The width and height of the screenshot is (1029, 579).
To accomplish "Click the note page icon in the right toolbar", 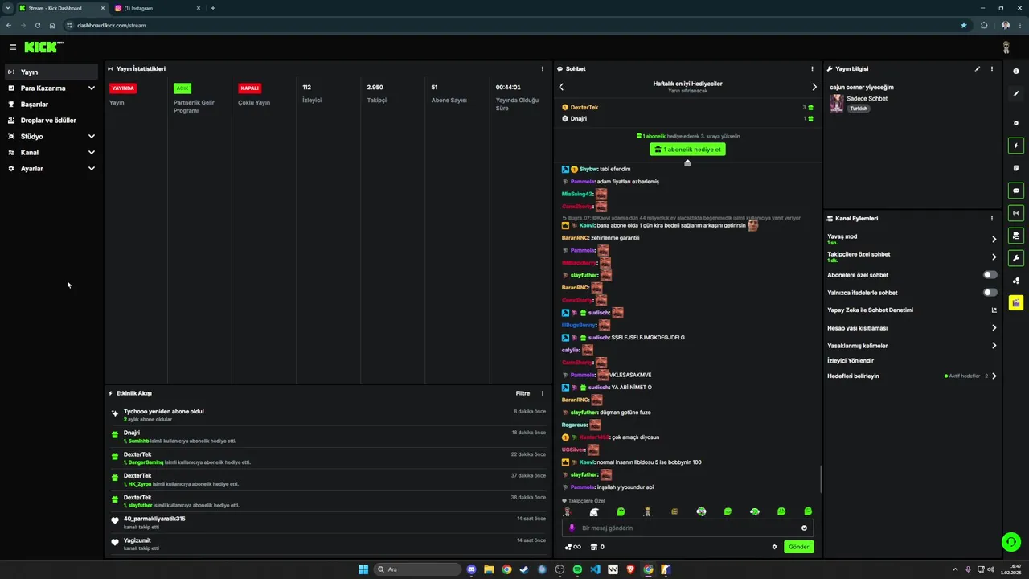I will click(1016, 168).
